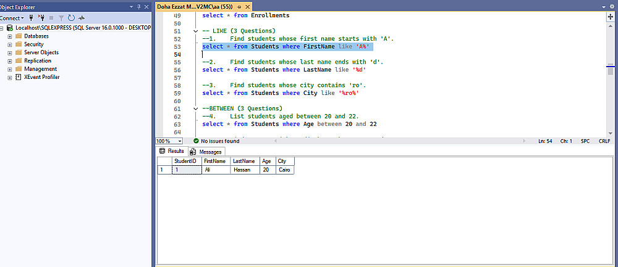Select result row 1 by its row header
Image resolution: width=618 pixels, height=267 pixels.
(164, 170)
